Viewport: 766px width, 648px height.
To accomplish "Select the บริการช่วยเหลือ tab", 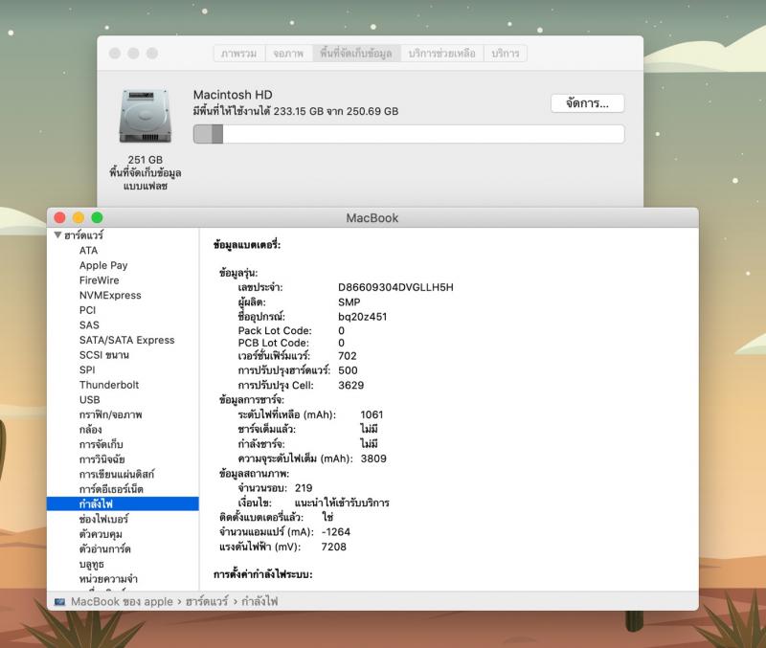I will point(440,54).
